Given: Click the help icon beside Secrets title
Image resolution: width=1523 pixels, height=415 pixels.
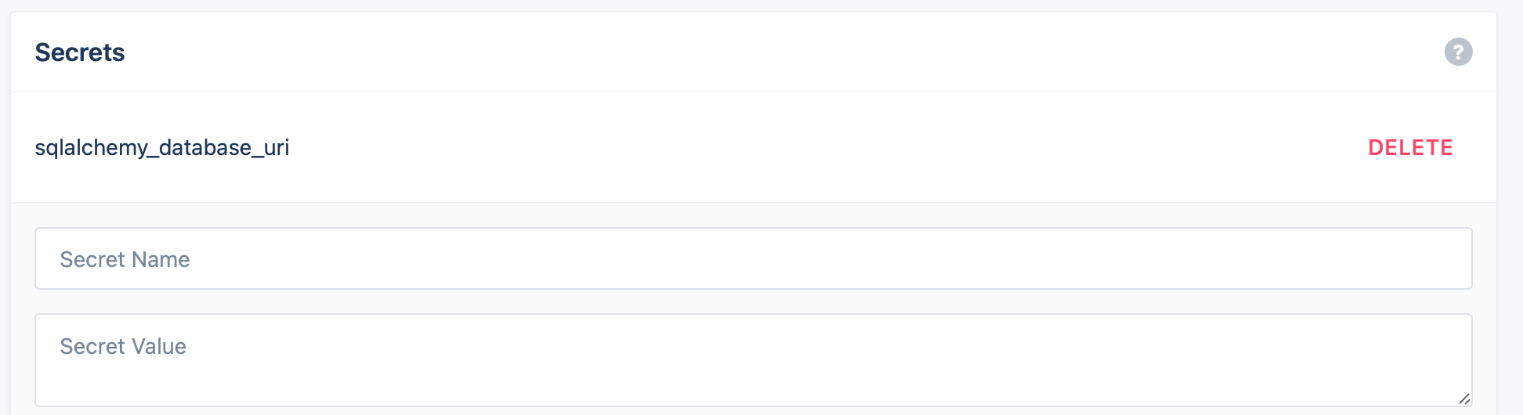Looking at the screenshot, I should [x=1458, y=52].
